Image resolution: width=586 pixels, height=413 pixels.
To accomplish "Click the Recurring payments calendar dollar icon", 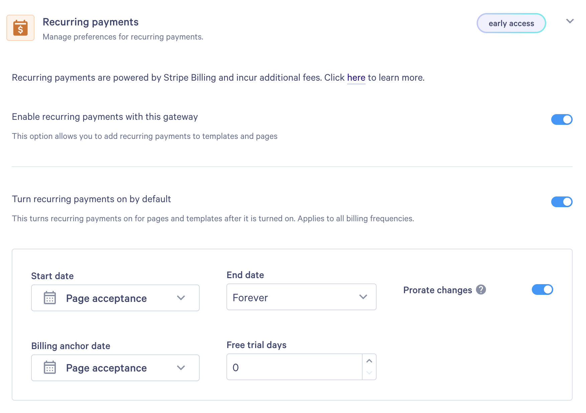I will pyautogui.click(x=20, y=28).
